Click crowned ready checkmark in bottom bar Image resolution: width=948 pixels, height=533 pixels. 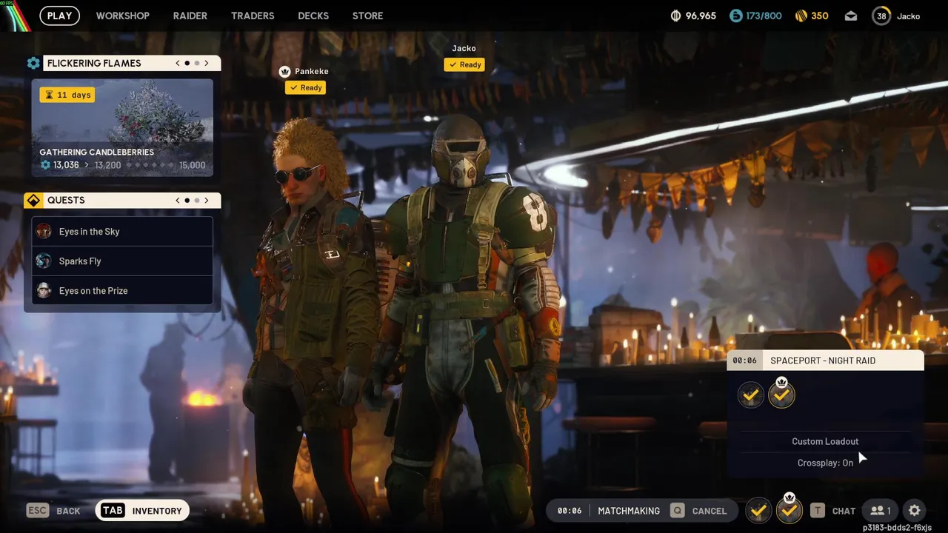pyautogui.click(x=790, y=509)
